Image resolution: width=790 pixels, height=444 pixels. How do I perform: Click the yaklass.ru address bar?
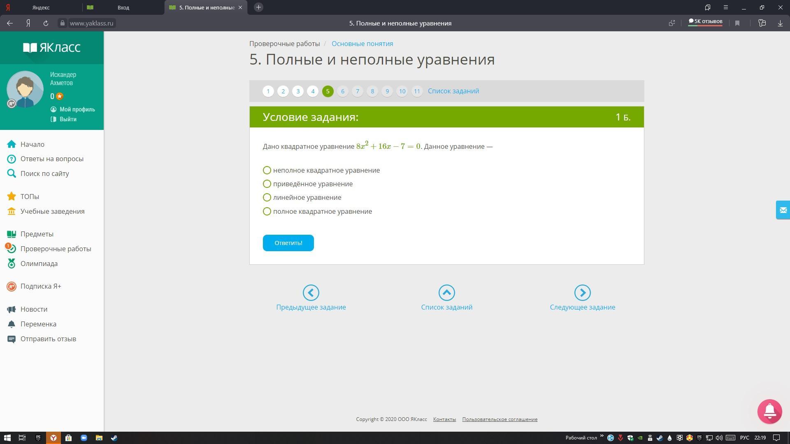click(91, 23)
